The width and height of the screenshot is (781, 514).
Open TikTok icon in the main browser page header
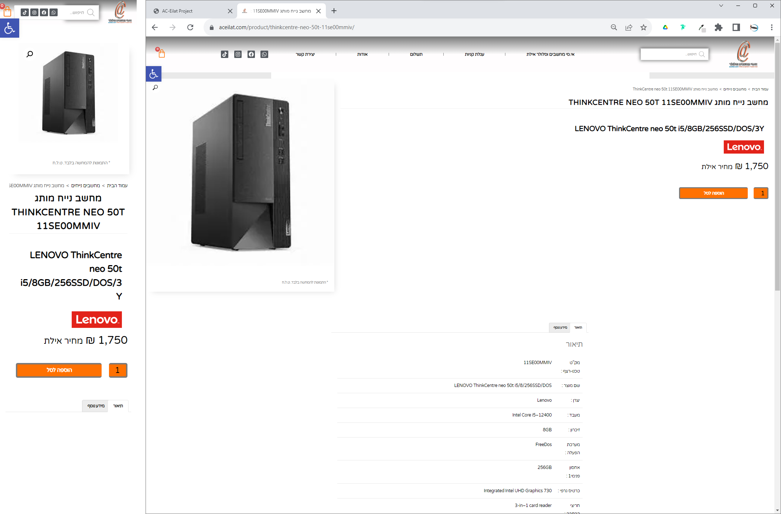pos(225,54)
